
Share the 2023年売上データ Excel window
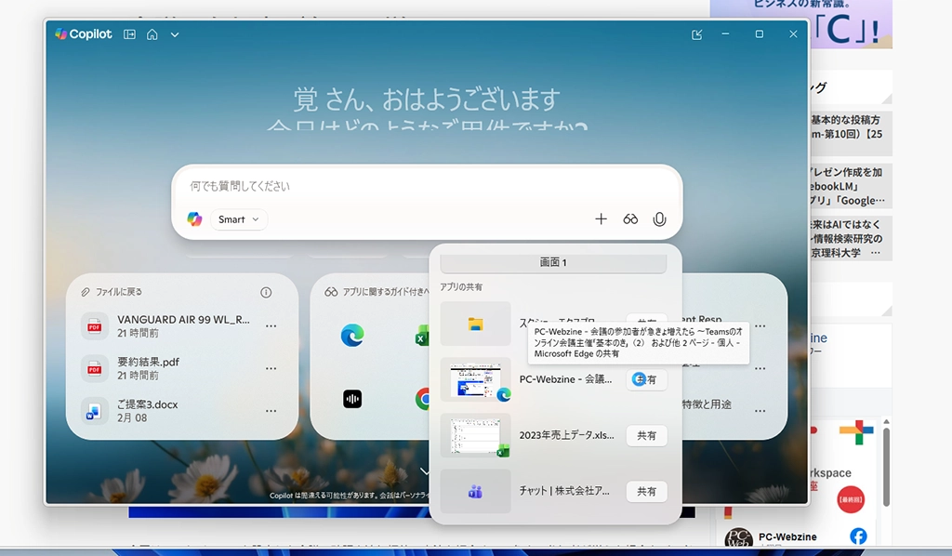click(x=646, y=435)
